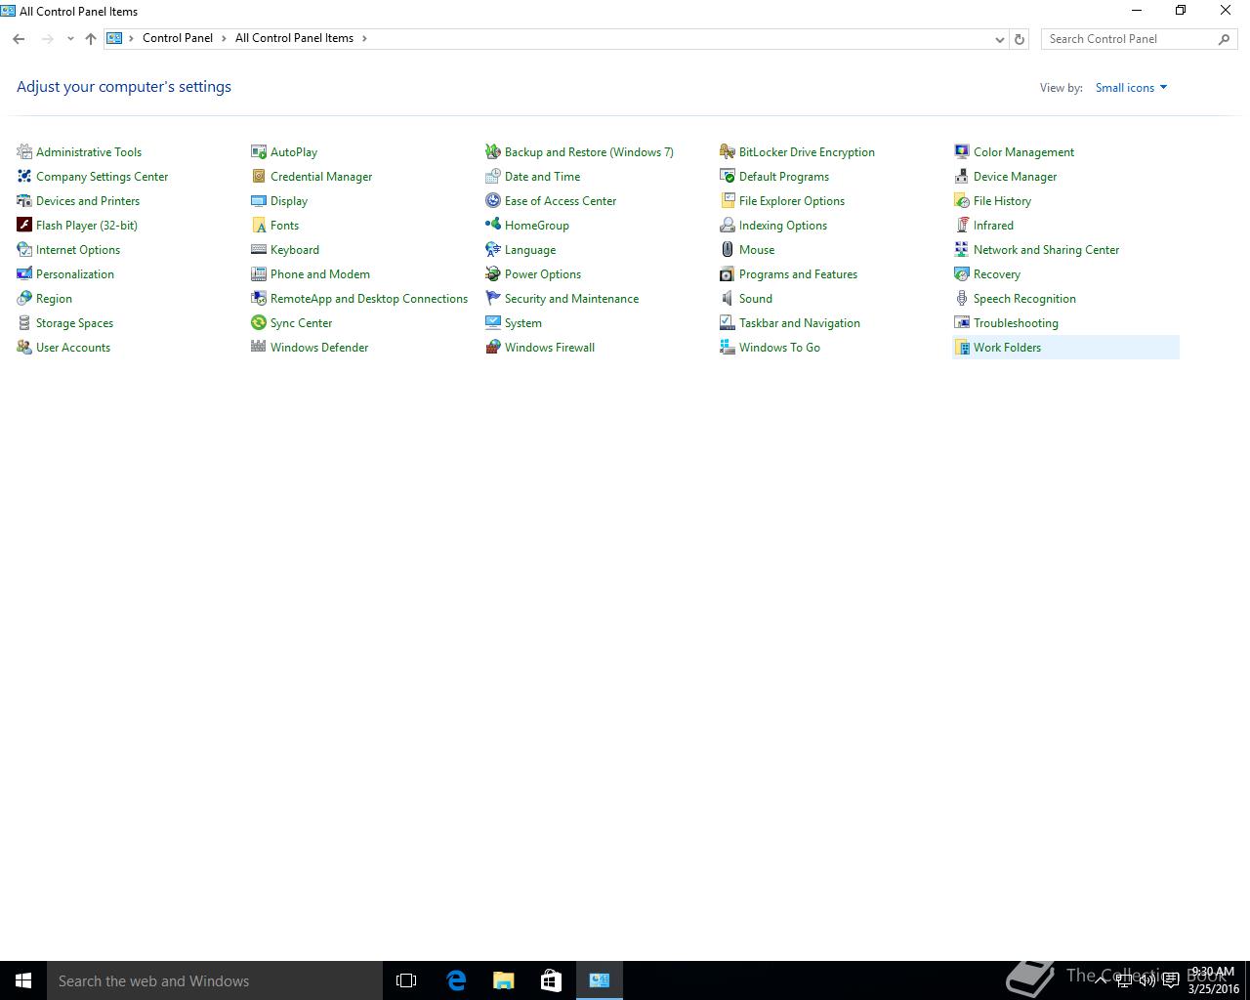The width and height of the screenshot is (1250, 1000).
Task: Select the Control Panel breadcrumb
Action: [178, 38]
